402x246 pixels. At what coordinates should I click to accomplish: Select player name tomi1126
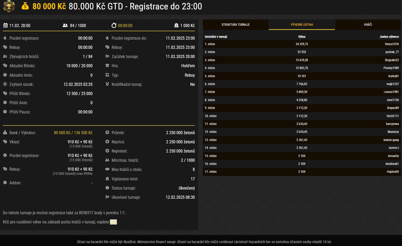pyautogui.click(x=393, y=100)
